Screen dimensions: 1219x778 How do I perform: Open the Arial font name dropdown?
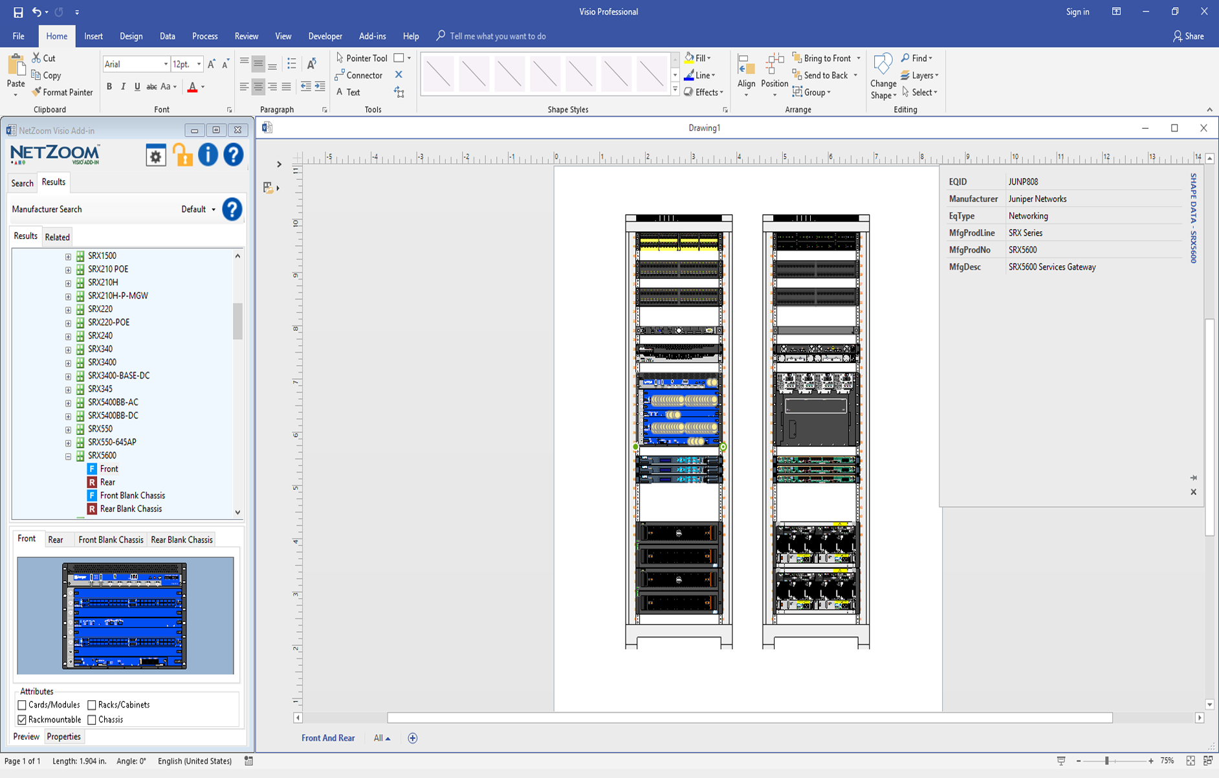pyautogui.click(x=166, y=64)
